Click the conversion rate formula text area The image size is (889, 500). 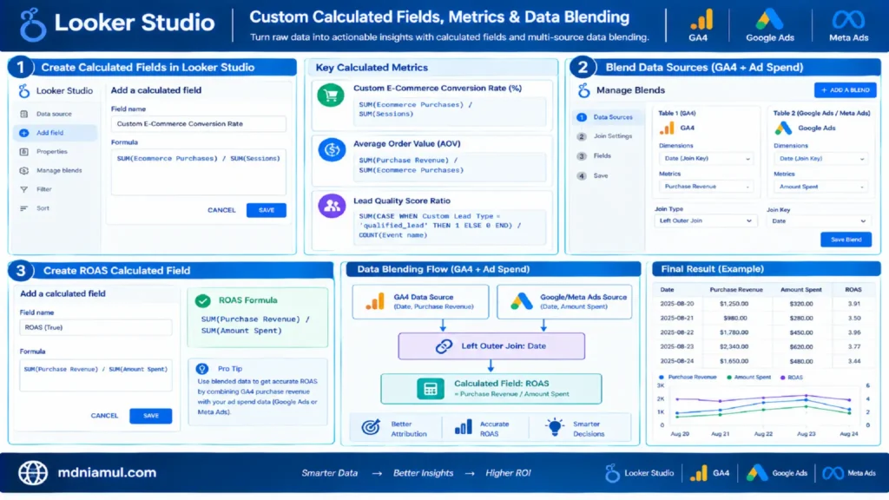(199, 173)
